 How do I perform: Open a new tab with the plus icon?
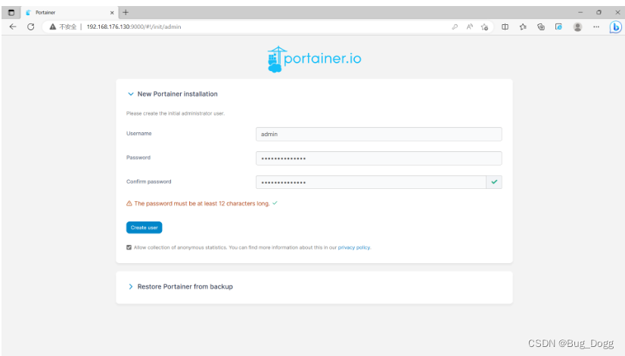(x=126, y=12)
